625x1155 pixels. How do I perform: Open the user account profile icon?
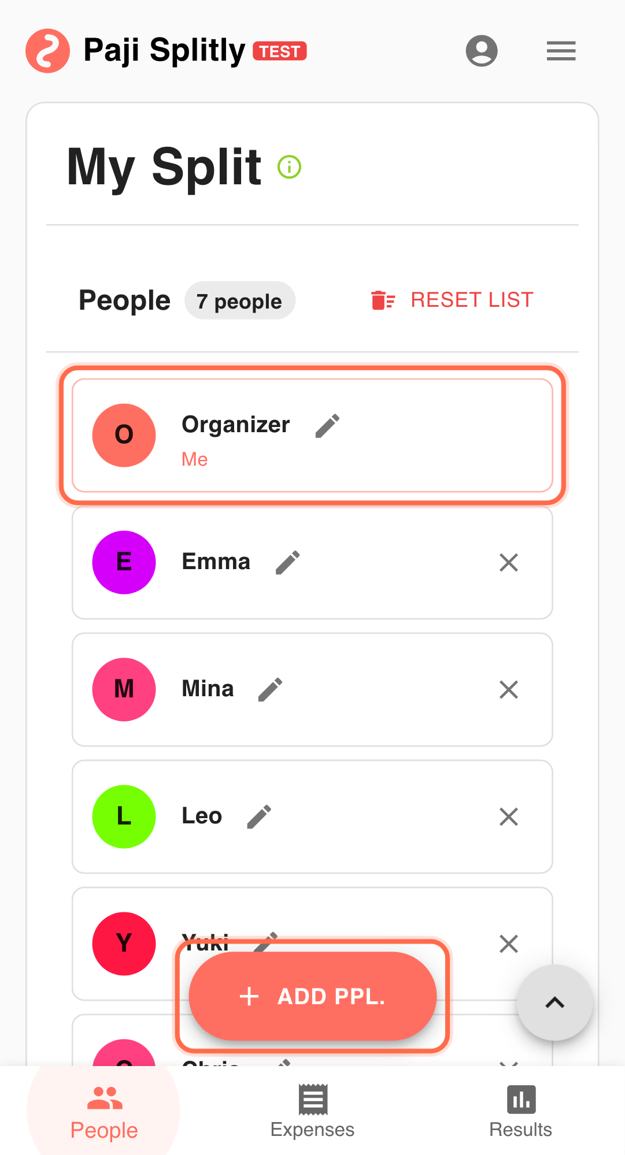point(482,51)
